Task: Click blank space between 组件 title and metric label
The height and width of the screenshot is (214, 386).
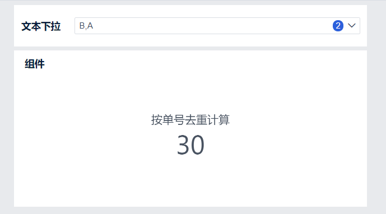Action: click(x=190, y=91)
